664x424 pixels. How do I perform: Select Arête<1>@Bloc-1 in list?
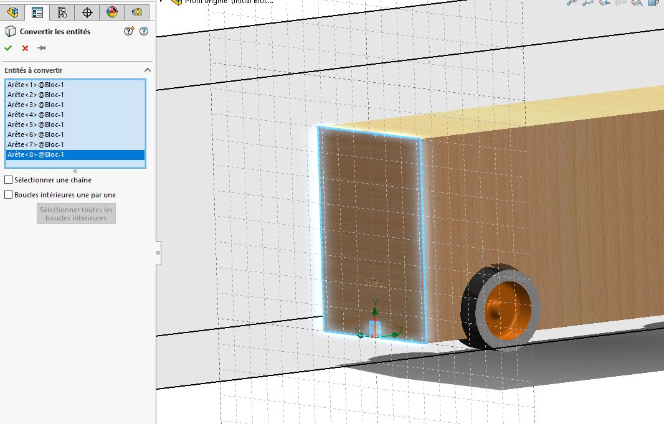coord(75,85)
